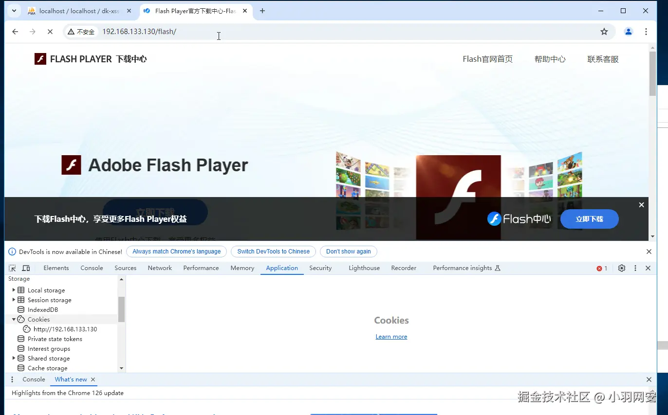Click the Session storage table icon
This screenshot has width=668, height=415.
pos(21,300)
